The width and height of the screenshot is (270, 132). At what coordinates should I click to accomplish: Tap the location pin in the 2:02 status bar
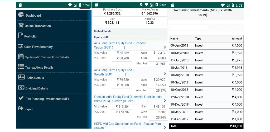(141, 5)
